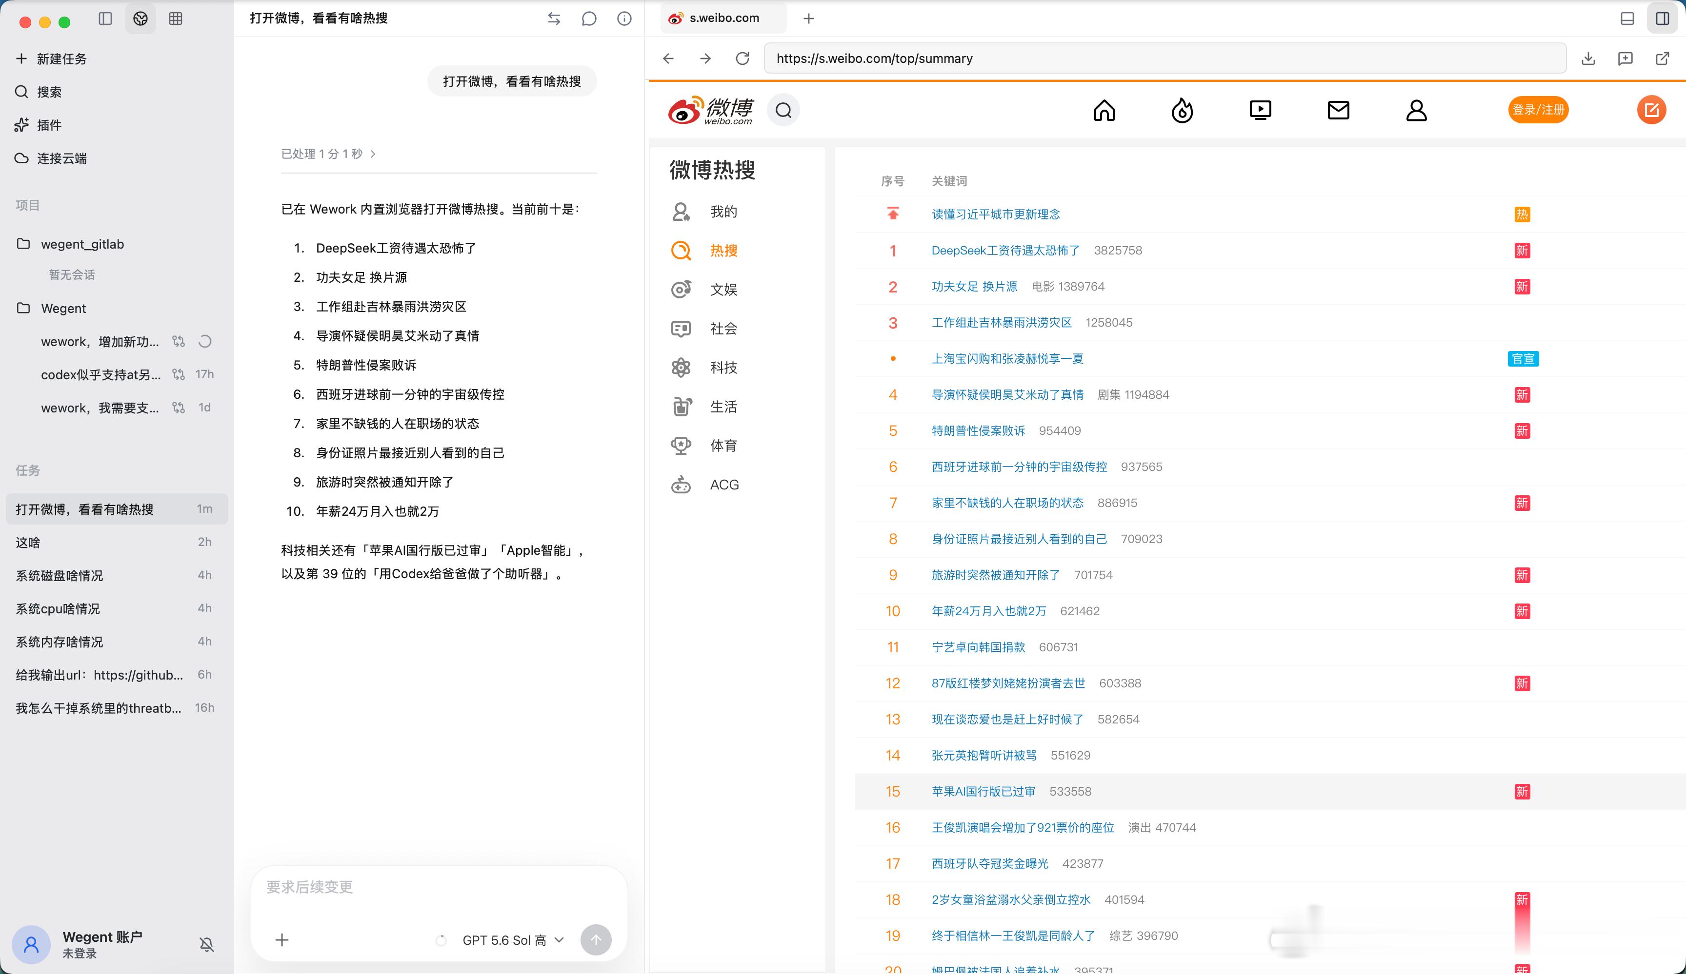Open the session "codex似乎支持at另..."
This screenshot has height=974, width=1686.
100,374
